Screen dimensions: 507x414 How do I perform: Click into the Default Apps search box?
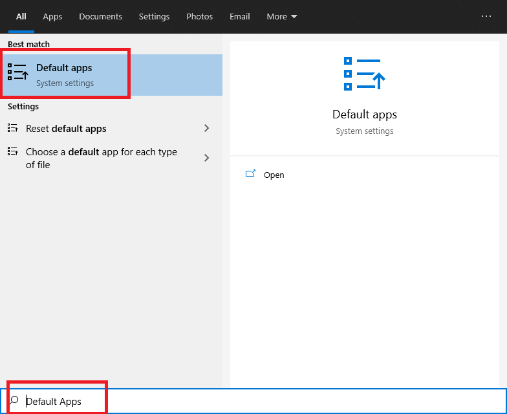pos(253,401)
